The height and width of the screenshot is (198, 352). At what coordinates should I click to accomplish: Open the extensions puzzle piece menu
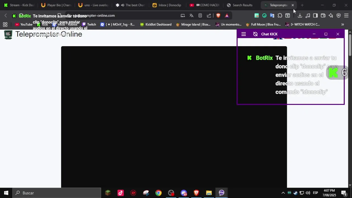pos(280,16)
